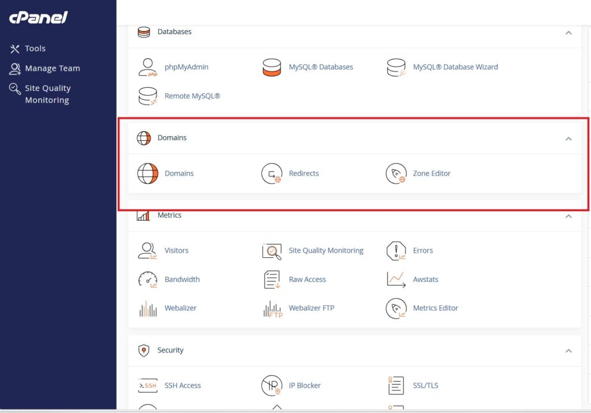This screenshot has width=591, height=413.
Task: Select the Bandwidth gauge icon
Action: [x=148, y=279]
